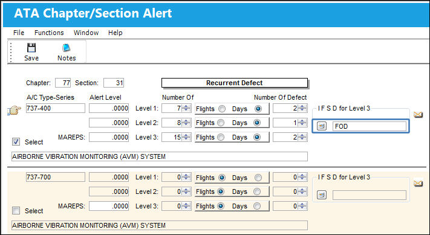The image size is (430, 235).
Task: Adjust 737-700 Level 2 defect count spinner
Action: [x=302, y=191]
